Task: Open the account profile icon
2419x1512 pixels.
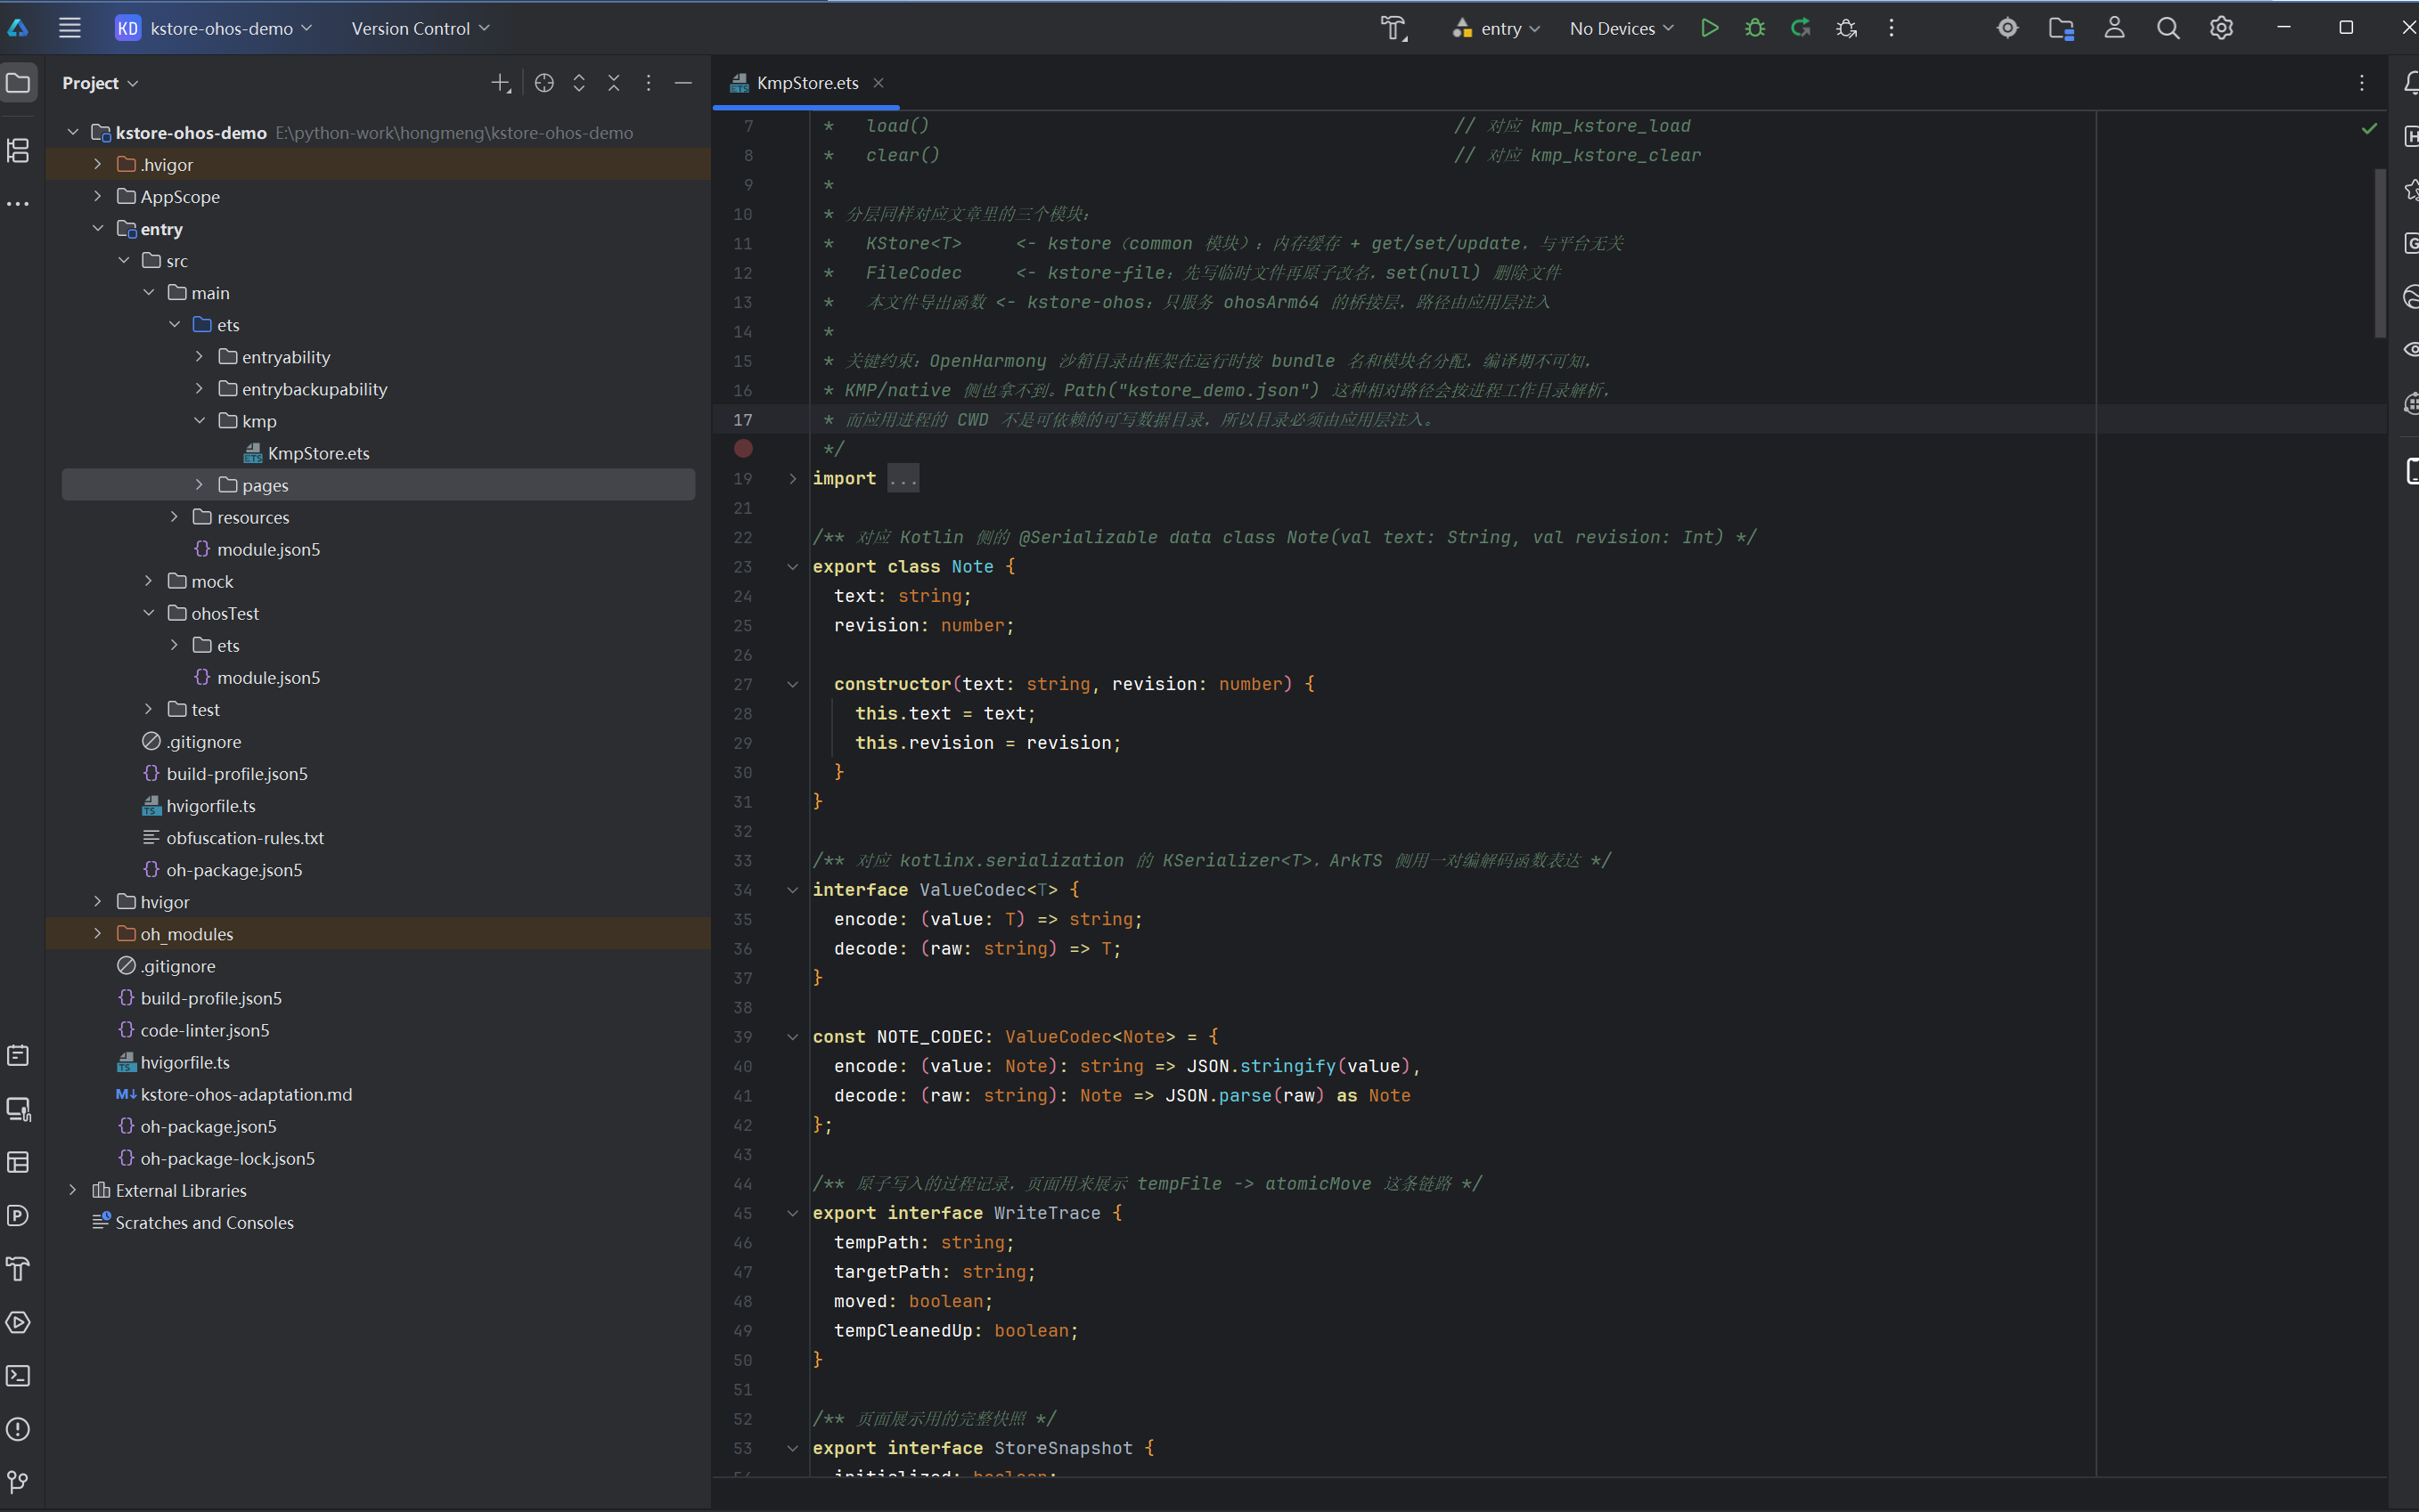Action: tap(2114, 28)
